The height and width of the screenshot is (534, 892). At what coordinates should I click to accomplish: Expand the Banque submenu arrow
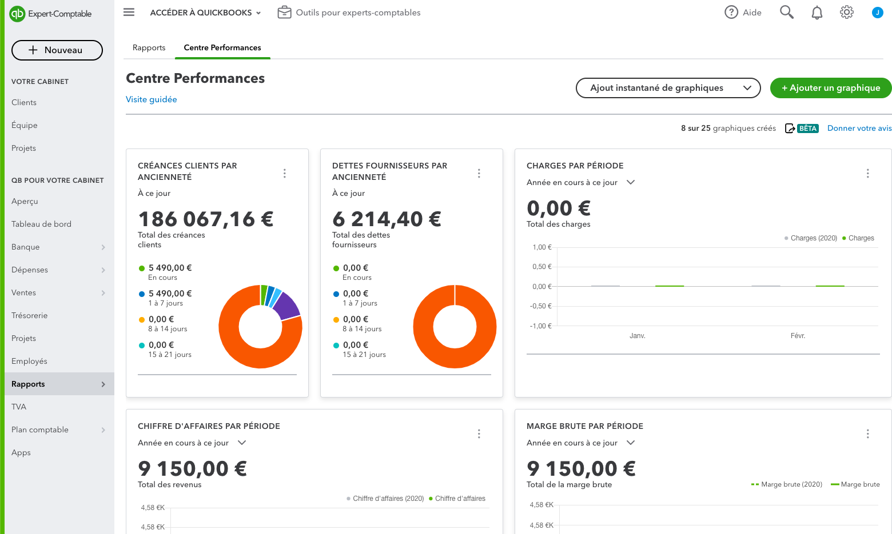click(x=103, y=247)
